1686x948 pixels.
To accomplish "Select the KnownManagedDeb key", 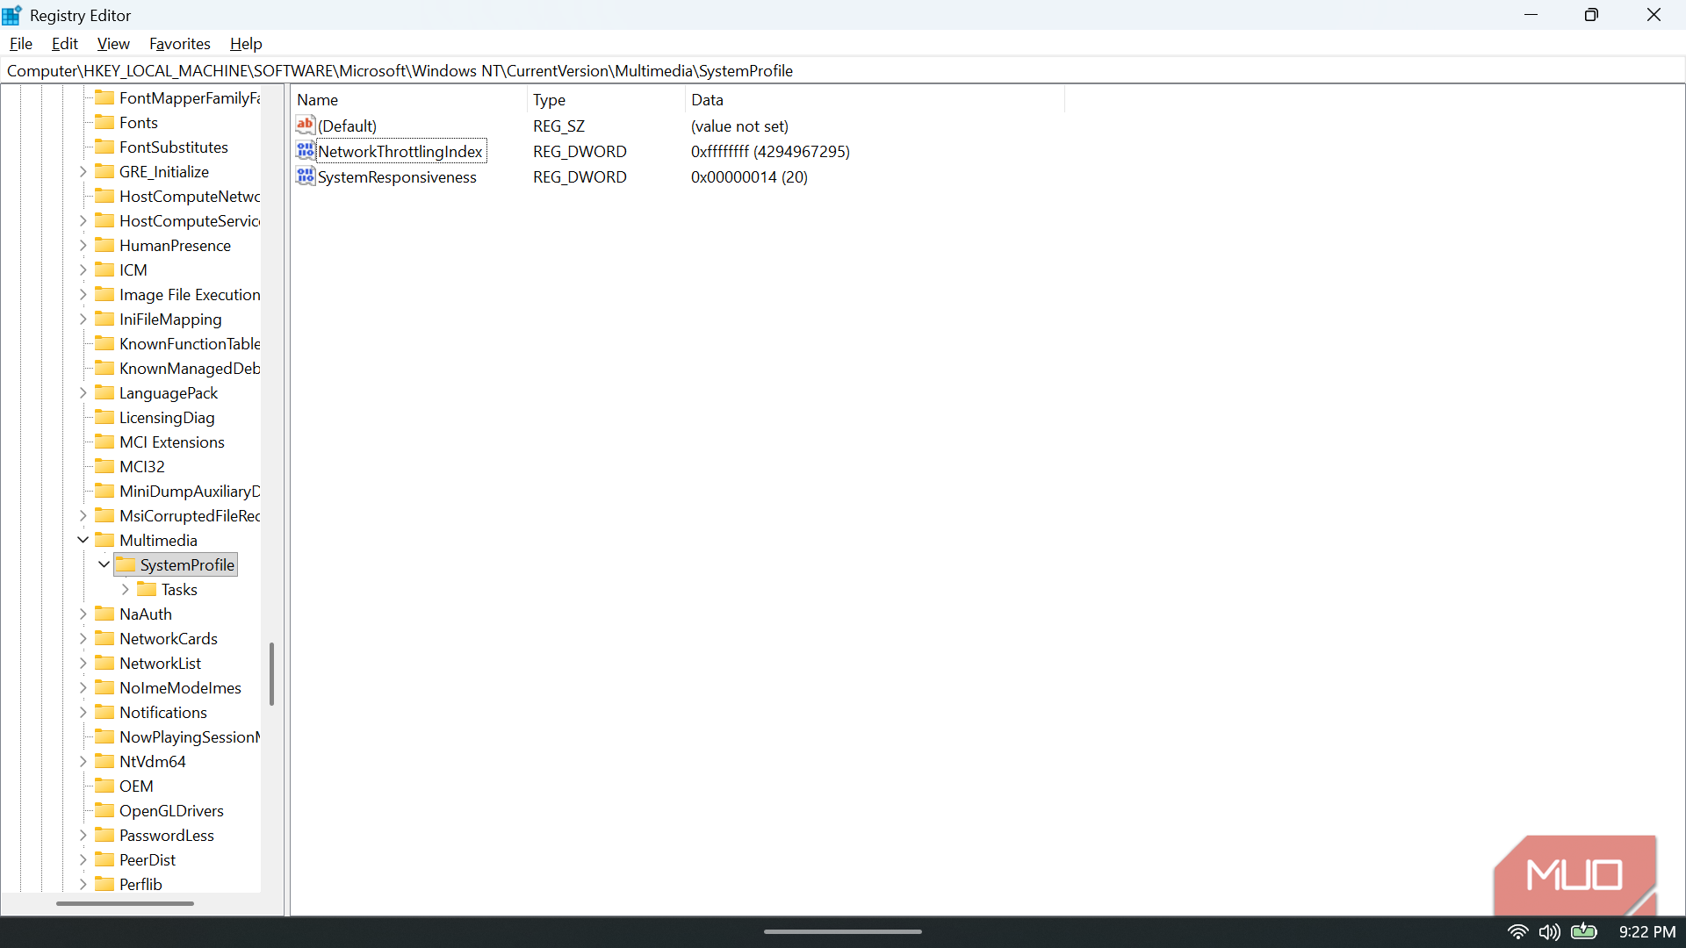I will coord(190,369).
